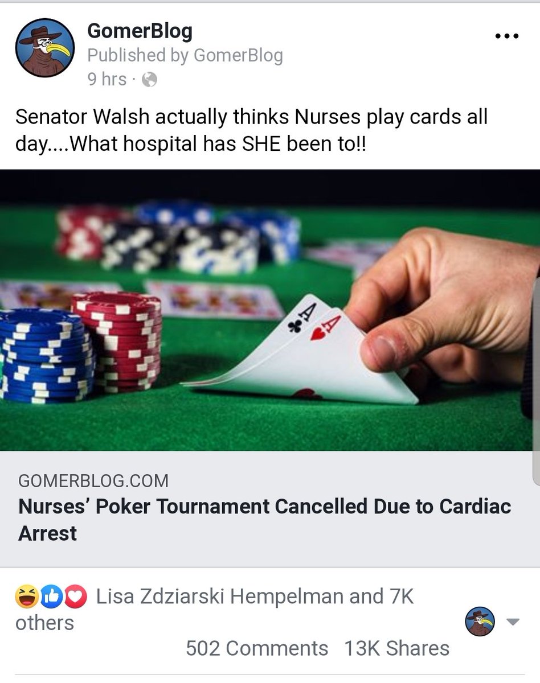540x683 pixels.
Task: Click the public globe privacy icon
Action: tap(149, 80)
